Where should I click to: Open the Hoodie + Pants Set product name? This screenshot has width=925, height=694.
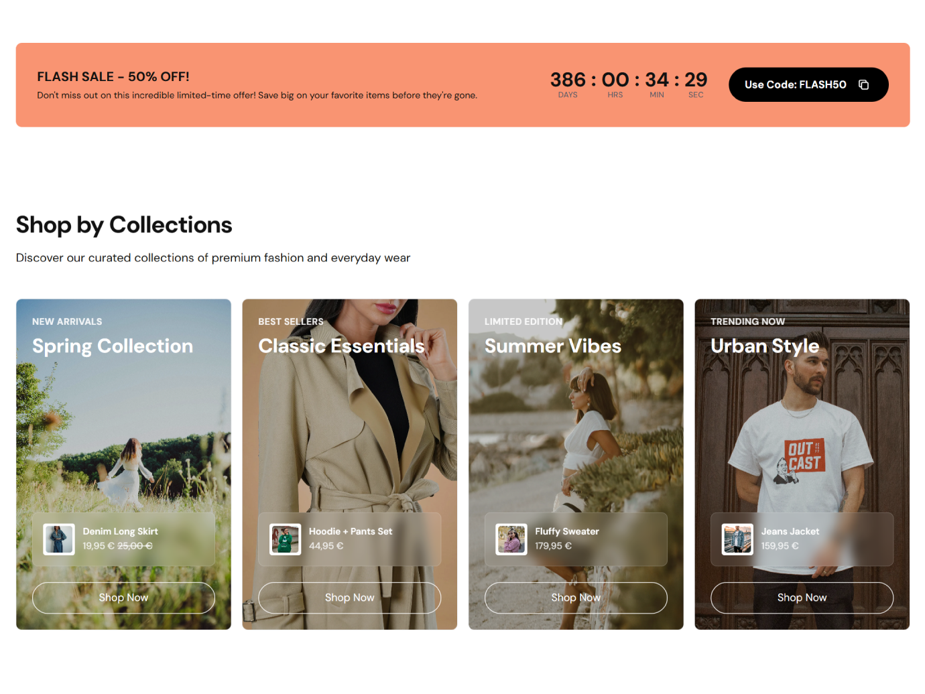point(351,531)
